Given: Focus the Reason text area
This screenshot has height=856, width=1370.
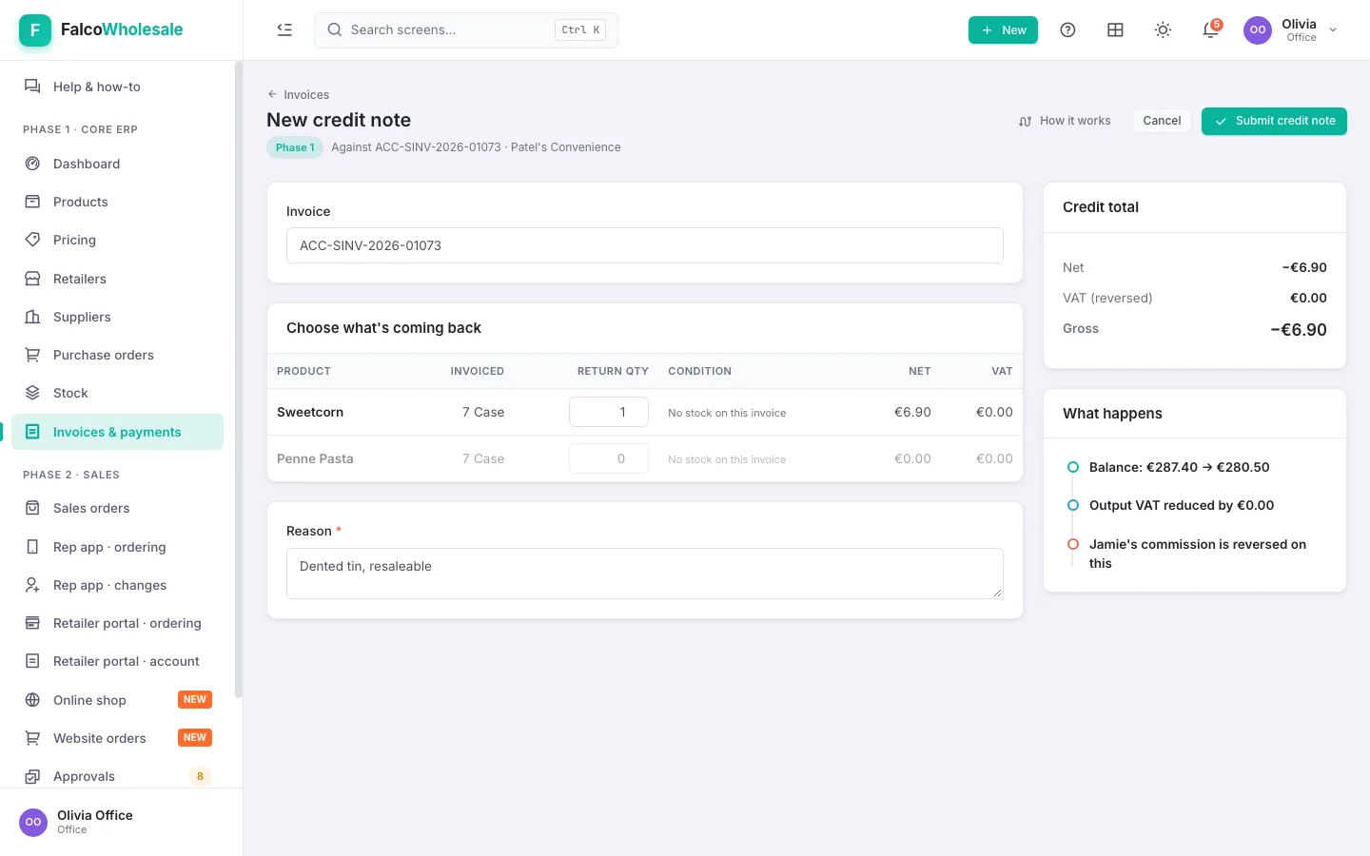Looking at the screenshot, I should (645, 574).
